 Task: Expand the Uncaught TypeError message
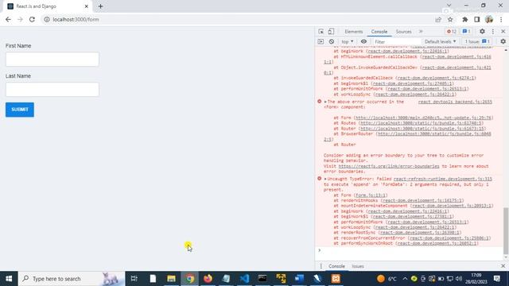pyautogui.click(x=325, y=179)
